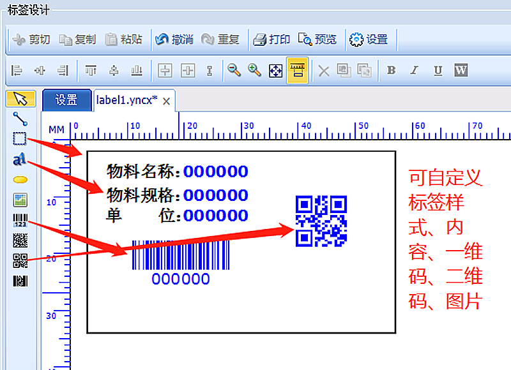Select the line drawing tool
Screen dimensions: 511x370
click(20, 119)
